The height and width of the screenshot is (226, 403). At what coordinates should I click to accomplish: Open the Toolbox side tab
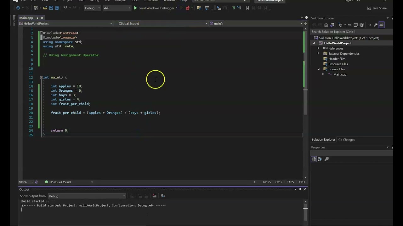14,20
